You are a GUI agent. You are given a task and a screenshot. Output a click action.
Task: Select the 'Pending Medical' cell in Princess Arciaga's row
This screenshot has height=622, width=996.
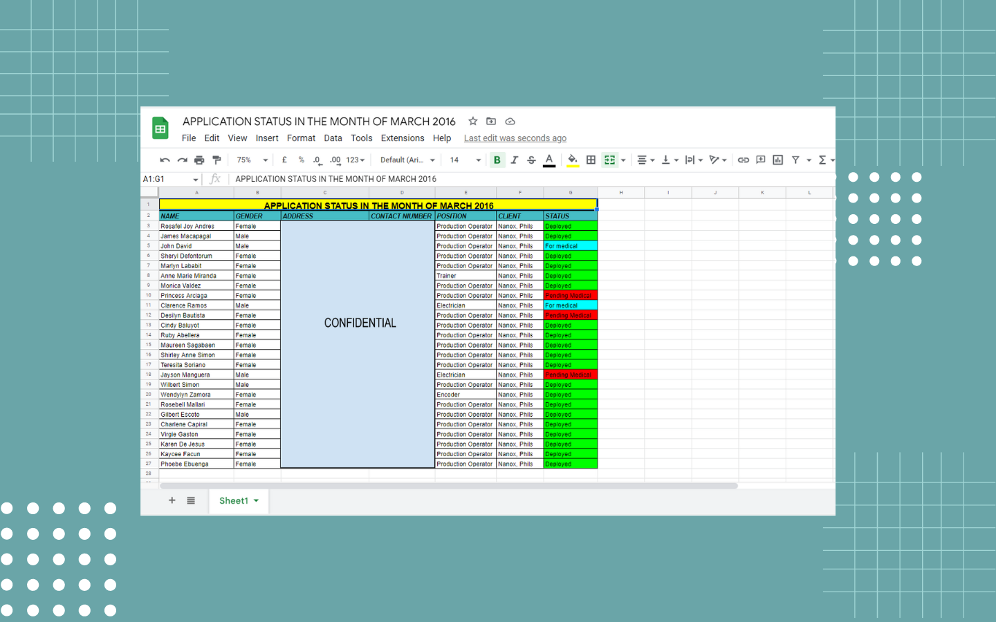571,296
